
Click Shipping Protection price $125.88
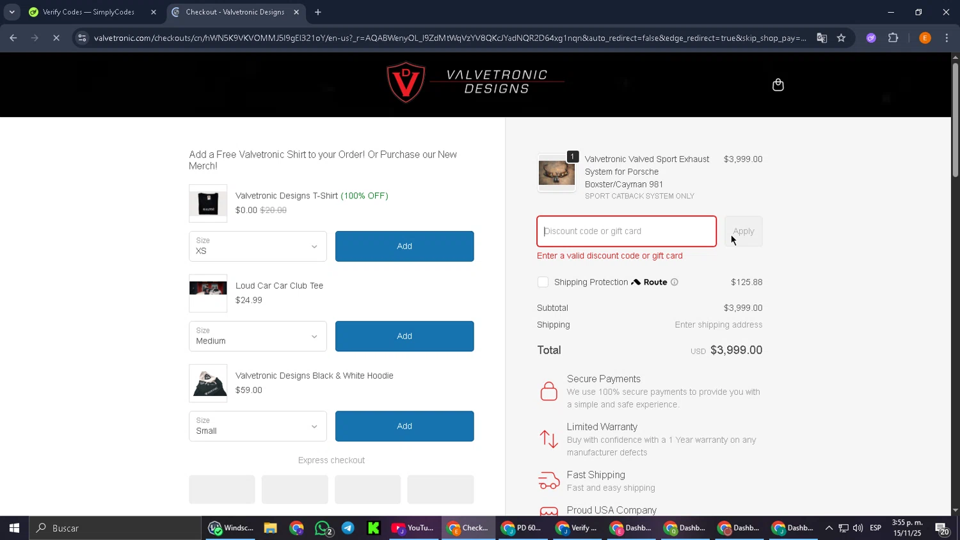tap(747, 282)
